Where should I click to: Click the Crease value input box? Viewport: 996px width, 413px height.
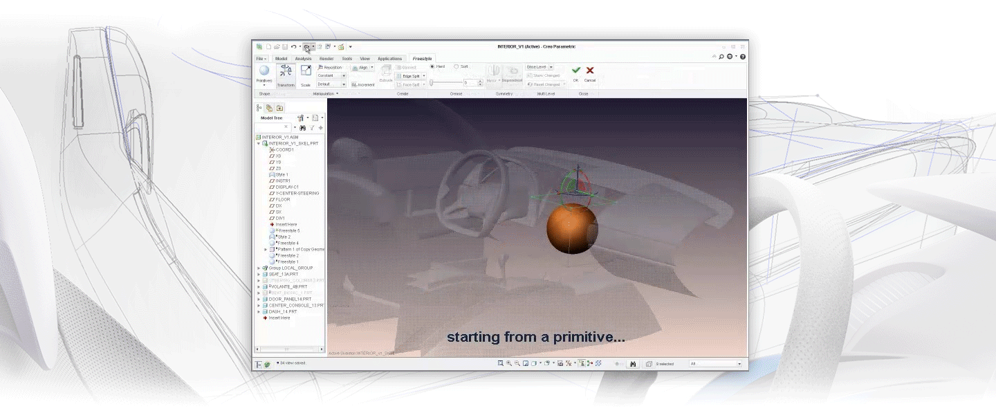pos(470,82)
